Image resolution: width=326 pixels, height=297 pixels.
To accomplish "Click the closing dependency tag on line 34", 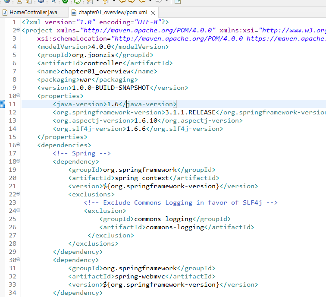I will 78,293.
